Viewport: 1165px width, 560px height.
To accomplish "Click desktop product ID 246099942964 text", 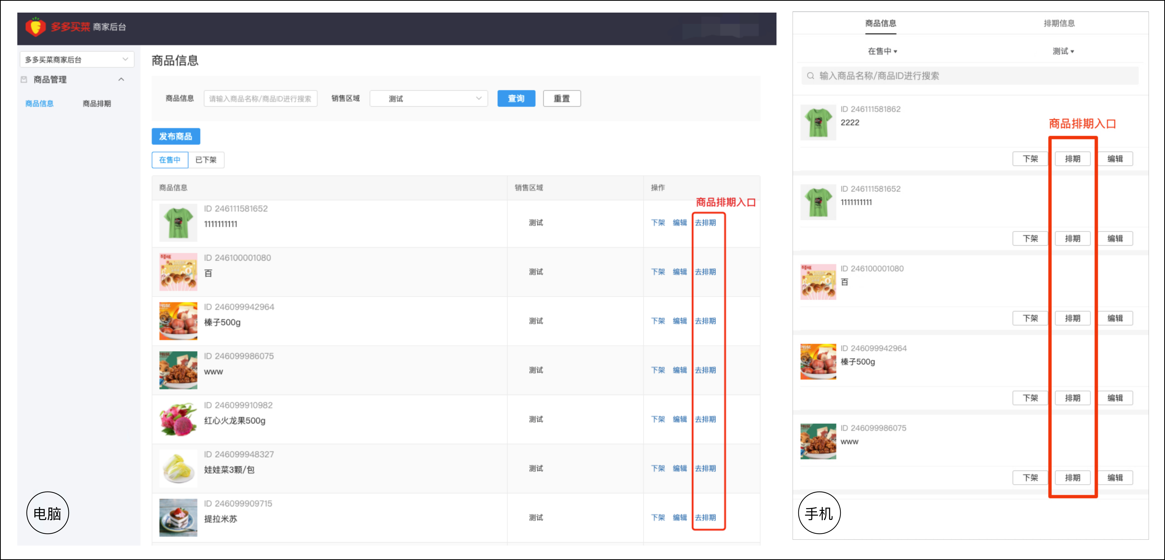I will click(x=239, y=307).
